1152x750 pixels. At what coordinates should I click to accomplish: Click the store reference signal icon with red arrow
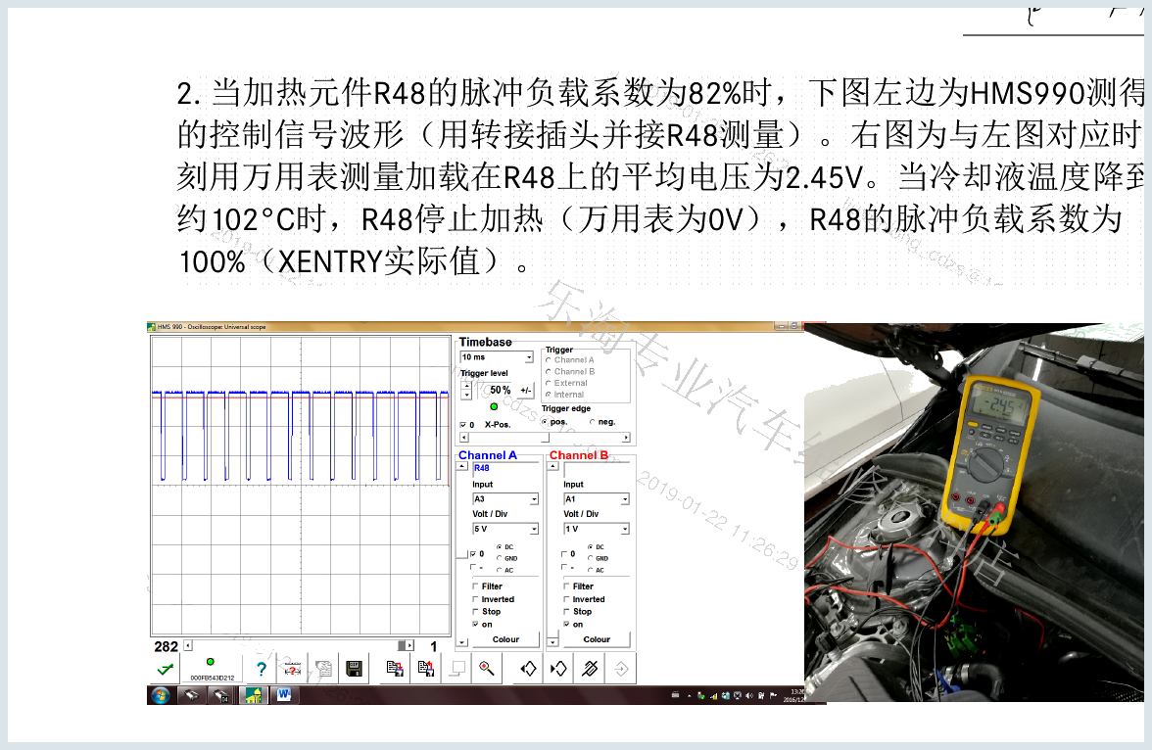point(425,669)
